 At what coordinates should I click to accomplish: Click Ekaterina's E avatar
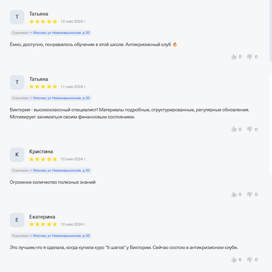pyautogui.click(x=17, y=220)
